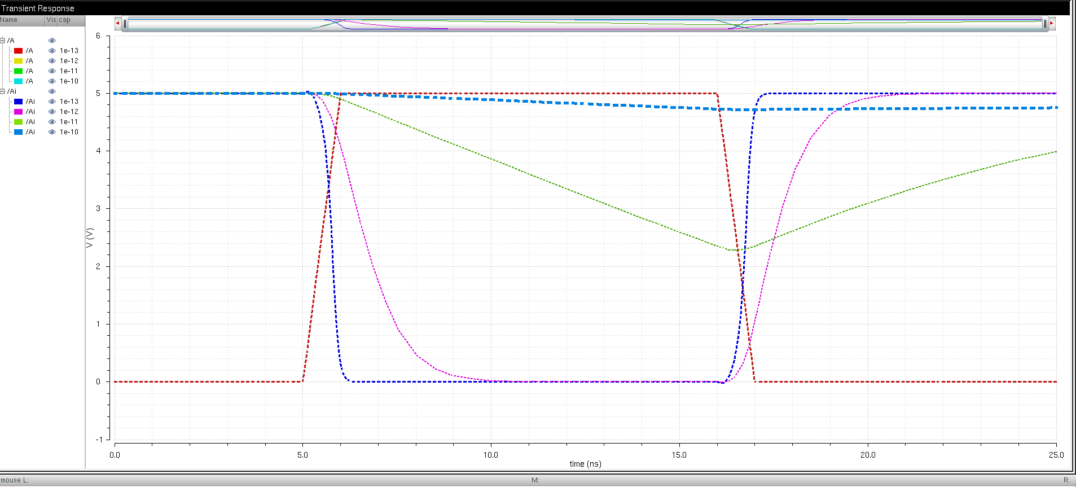The image size is (1076, 487).
Task: Click the red swatch of /A 1e-13
Action: pos(18,51)
